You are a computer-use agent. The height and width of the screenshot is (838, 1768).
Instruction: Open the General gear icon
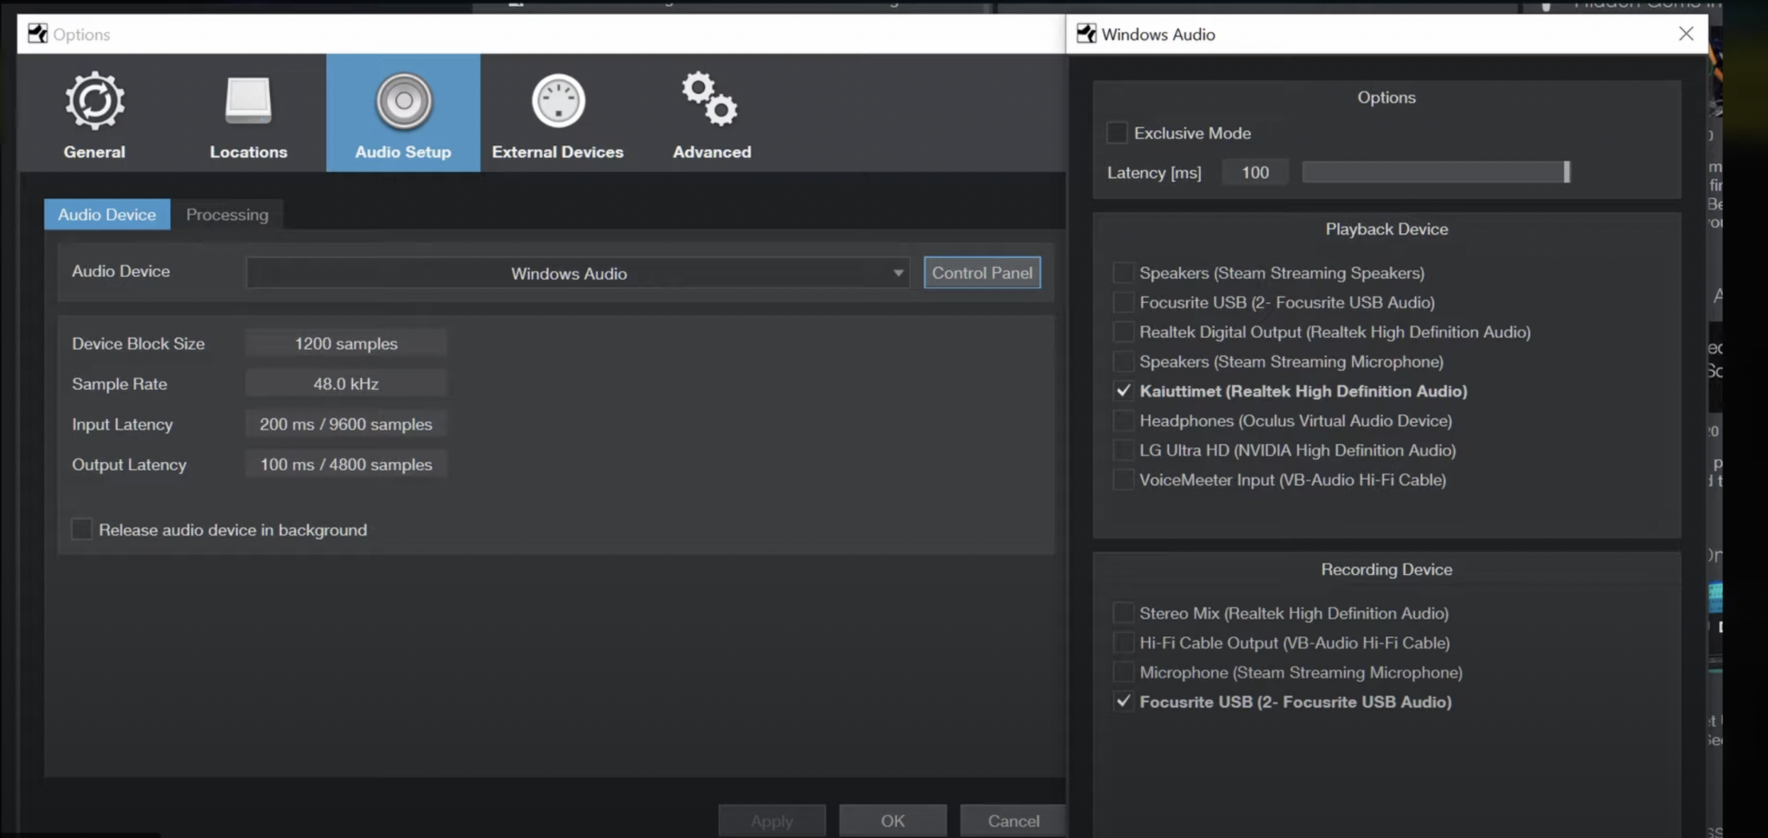pos(94,102)
